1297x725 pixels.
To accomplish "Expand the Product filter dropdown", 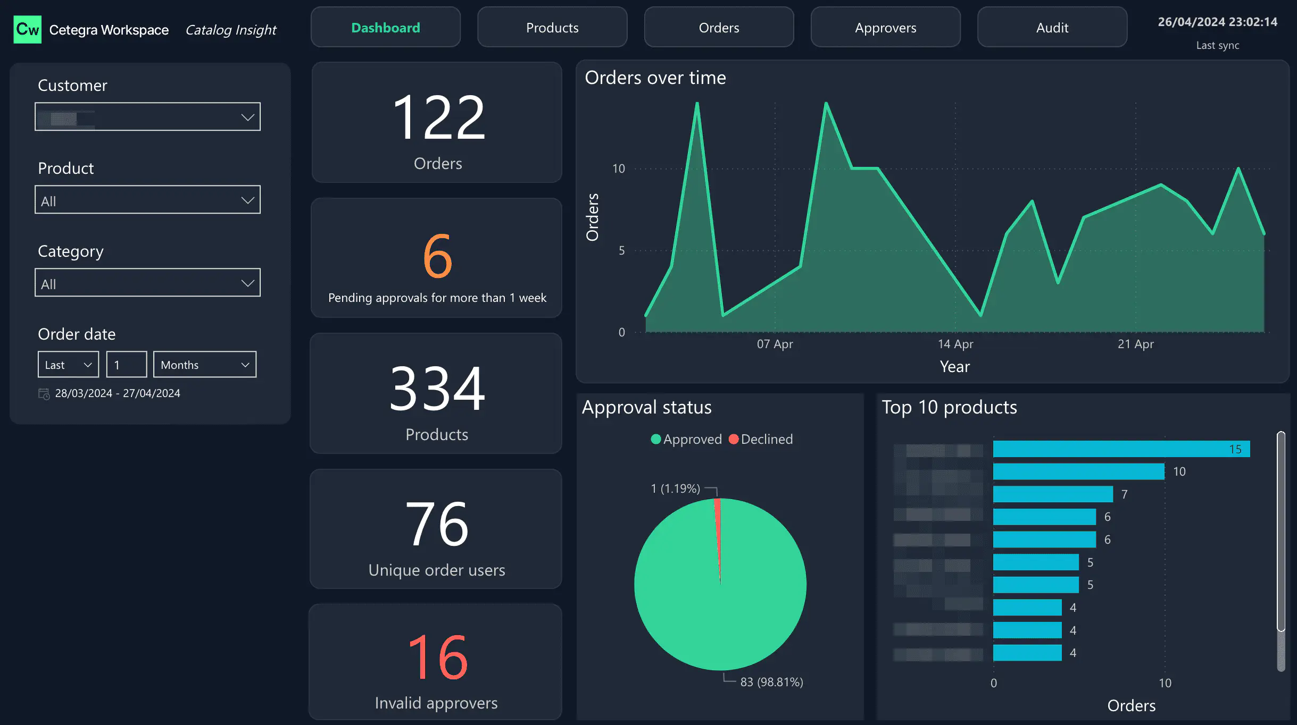I will click(247, 200).
